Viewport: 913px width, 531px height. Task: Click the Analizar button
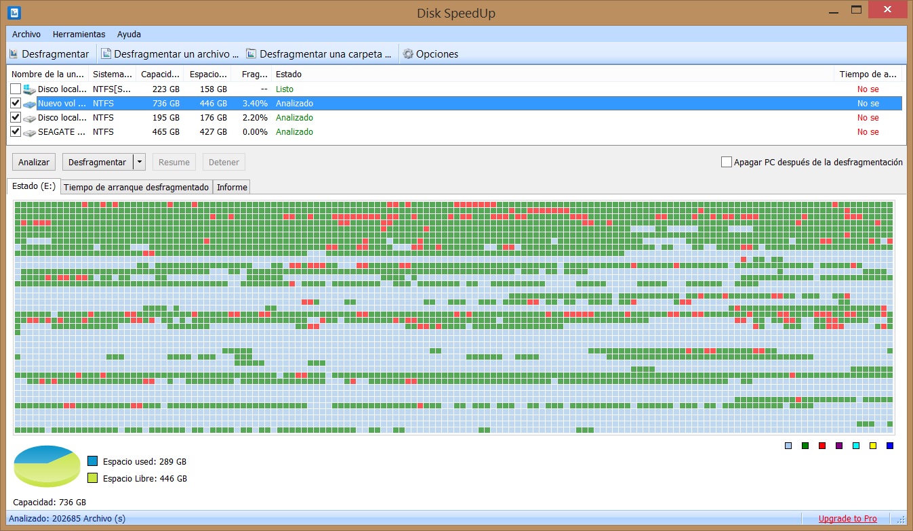pos(34,163)
